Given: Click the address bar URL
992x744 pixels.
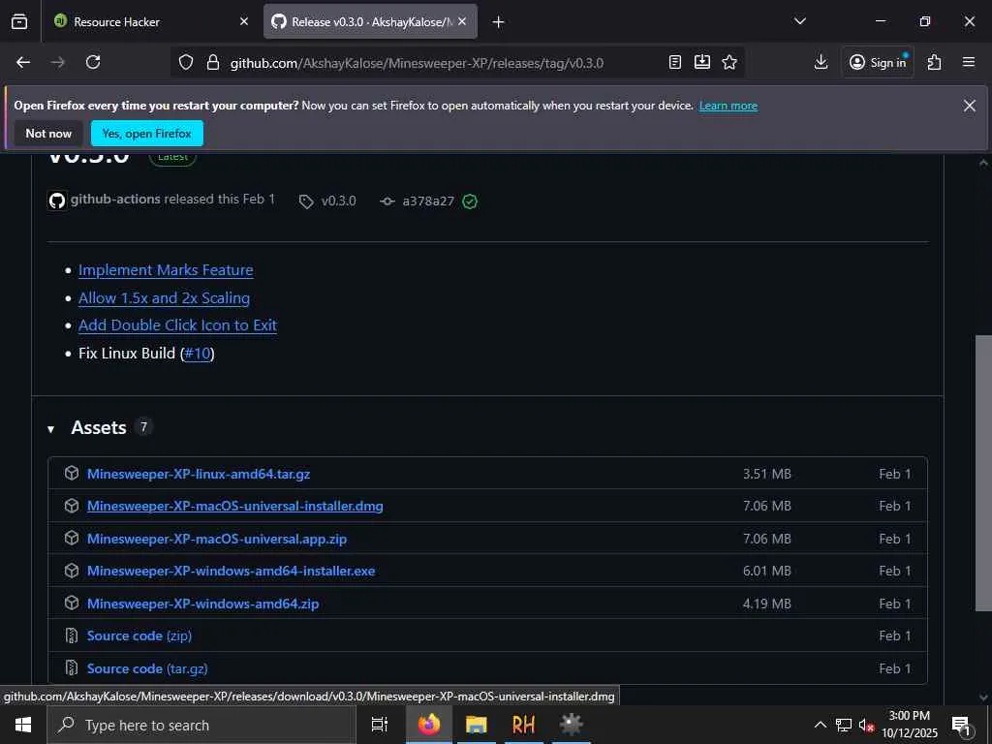Looking at the screenshot, I should pyautogui.click(x=417, y=63).
